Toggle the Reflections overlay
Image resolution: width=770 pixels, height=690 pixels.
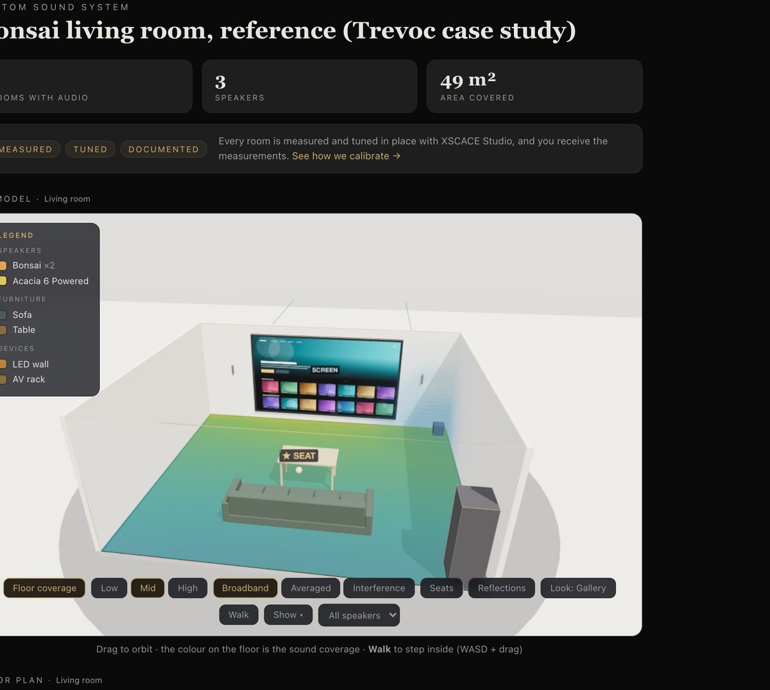[502, 588]
